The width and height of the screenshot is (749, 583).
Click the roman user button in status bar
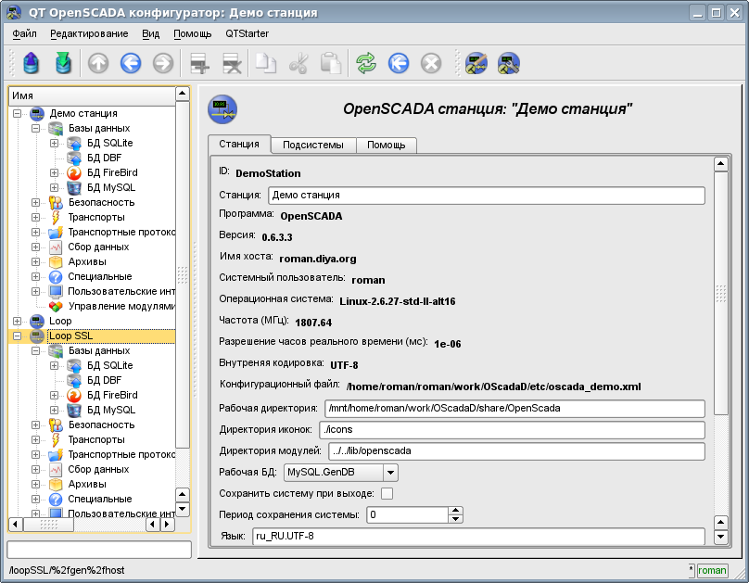pyautogui.click(x=712, y=570)
